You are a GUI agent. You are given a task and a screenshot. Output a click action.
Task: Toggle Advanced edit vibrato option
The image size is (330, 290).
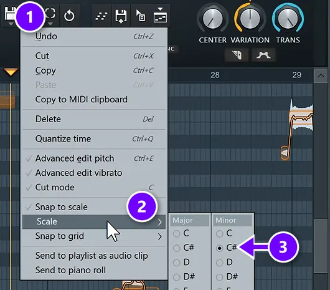point(94,173)
